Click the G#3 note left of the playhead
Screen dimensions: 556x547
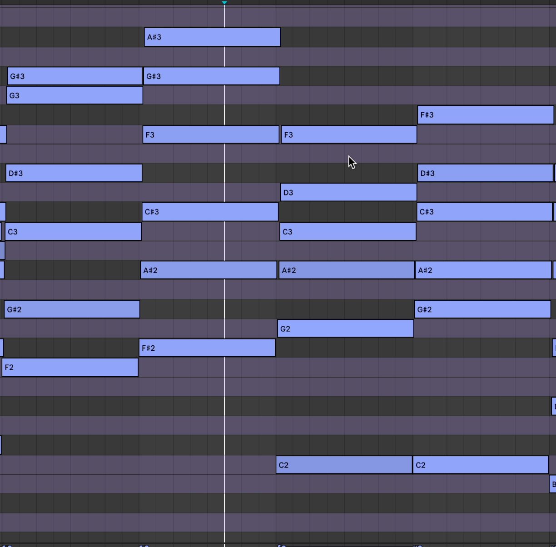(74, 76)
